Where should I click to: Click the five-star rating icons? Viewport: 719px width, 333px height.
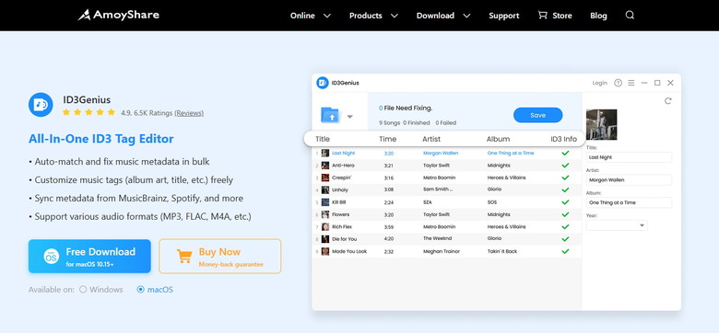point(89,112)
